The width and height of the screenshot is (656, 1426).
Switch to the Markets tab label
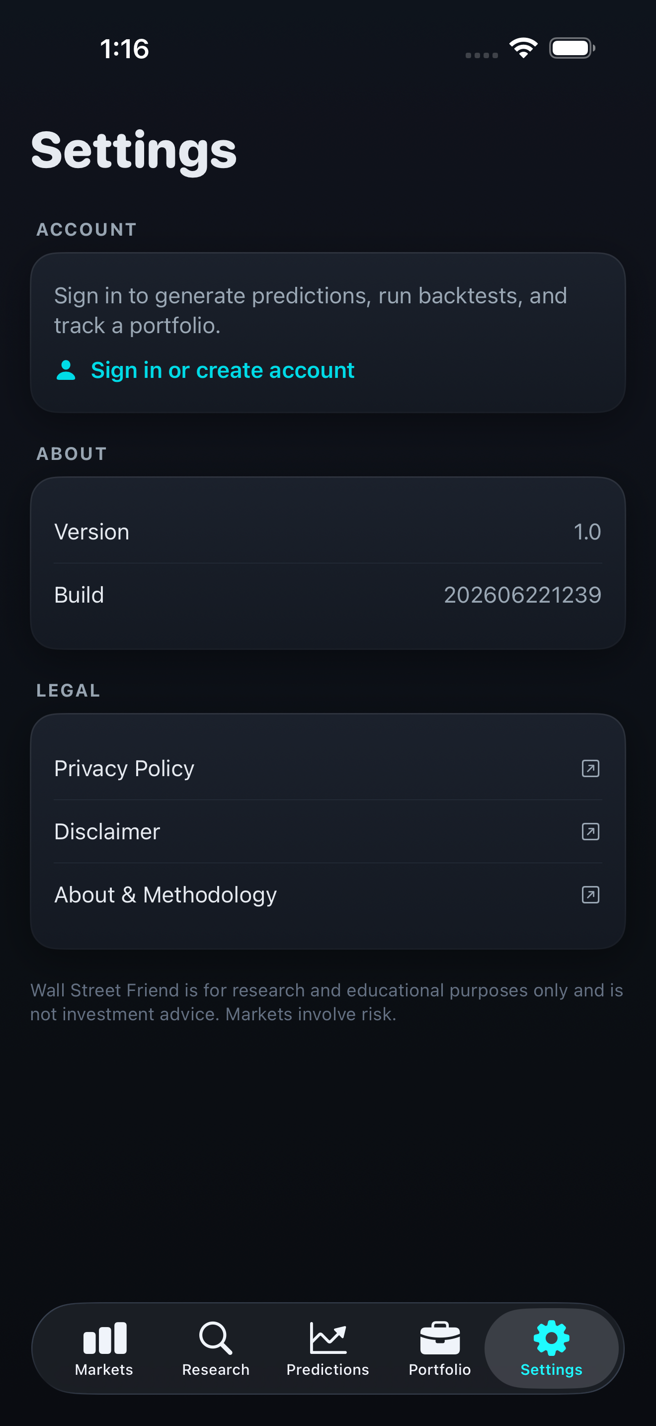click(104, 1369)
